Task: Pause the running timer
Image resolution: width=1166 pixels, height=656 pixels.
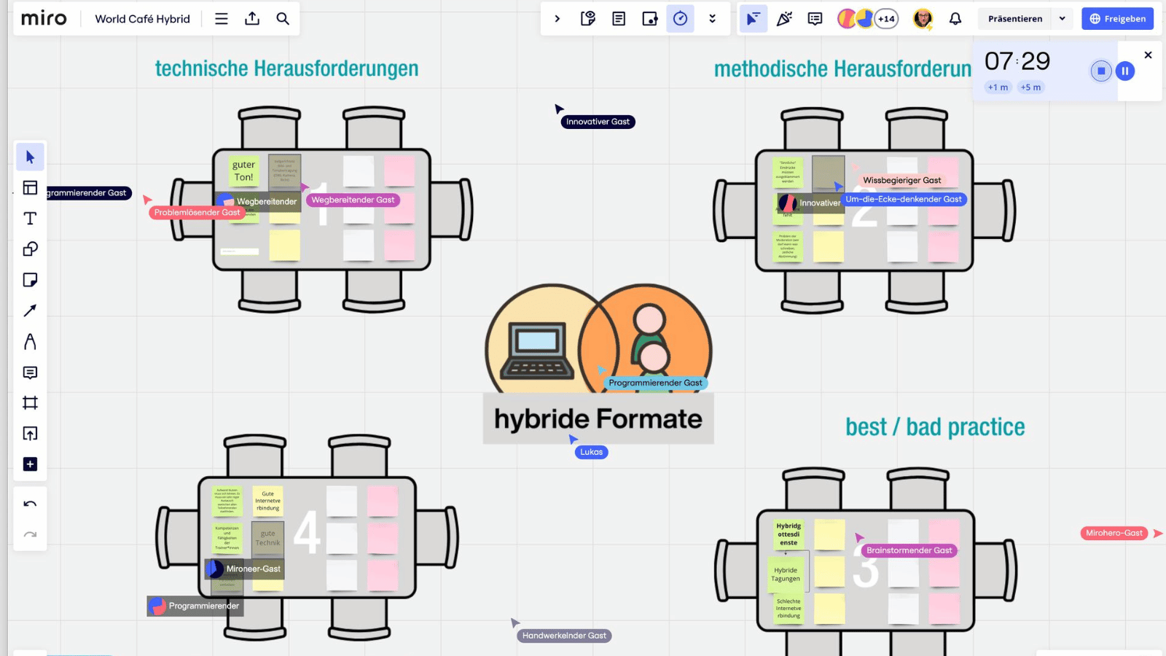Action: tap(1124, 71)
